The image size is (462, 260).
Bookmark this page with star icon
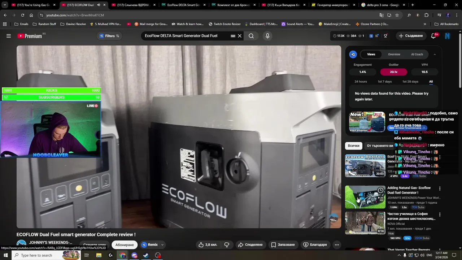[397, 15]
